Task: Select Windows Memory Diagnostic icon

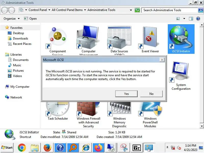Action: [x=119, y=114]
